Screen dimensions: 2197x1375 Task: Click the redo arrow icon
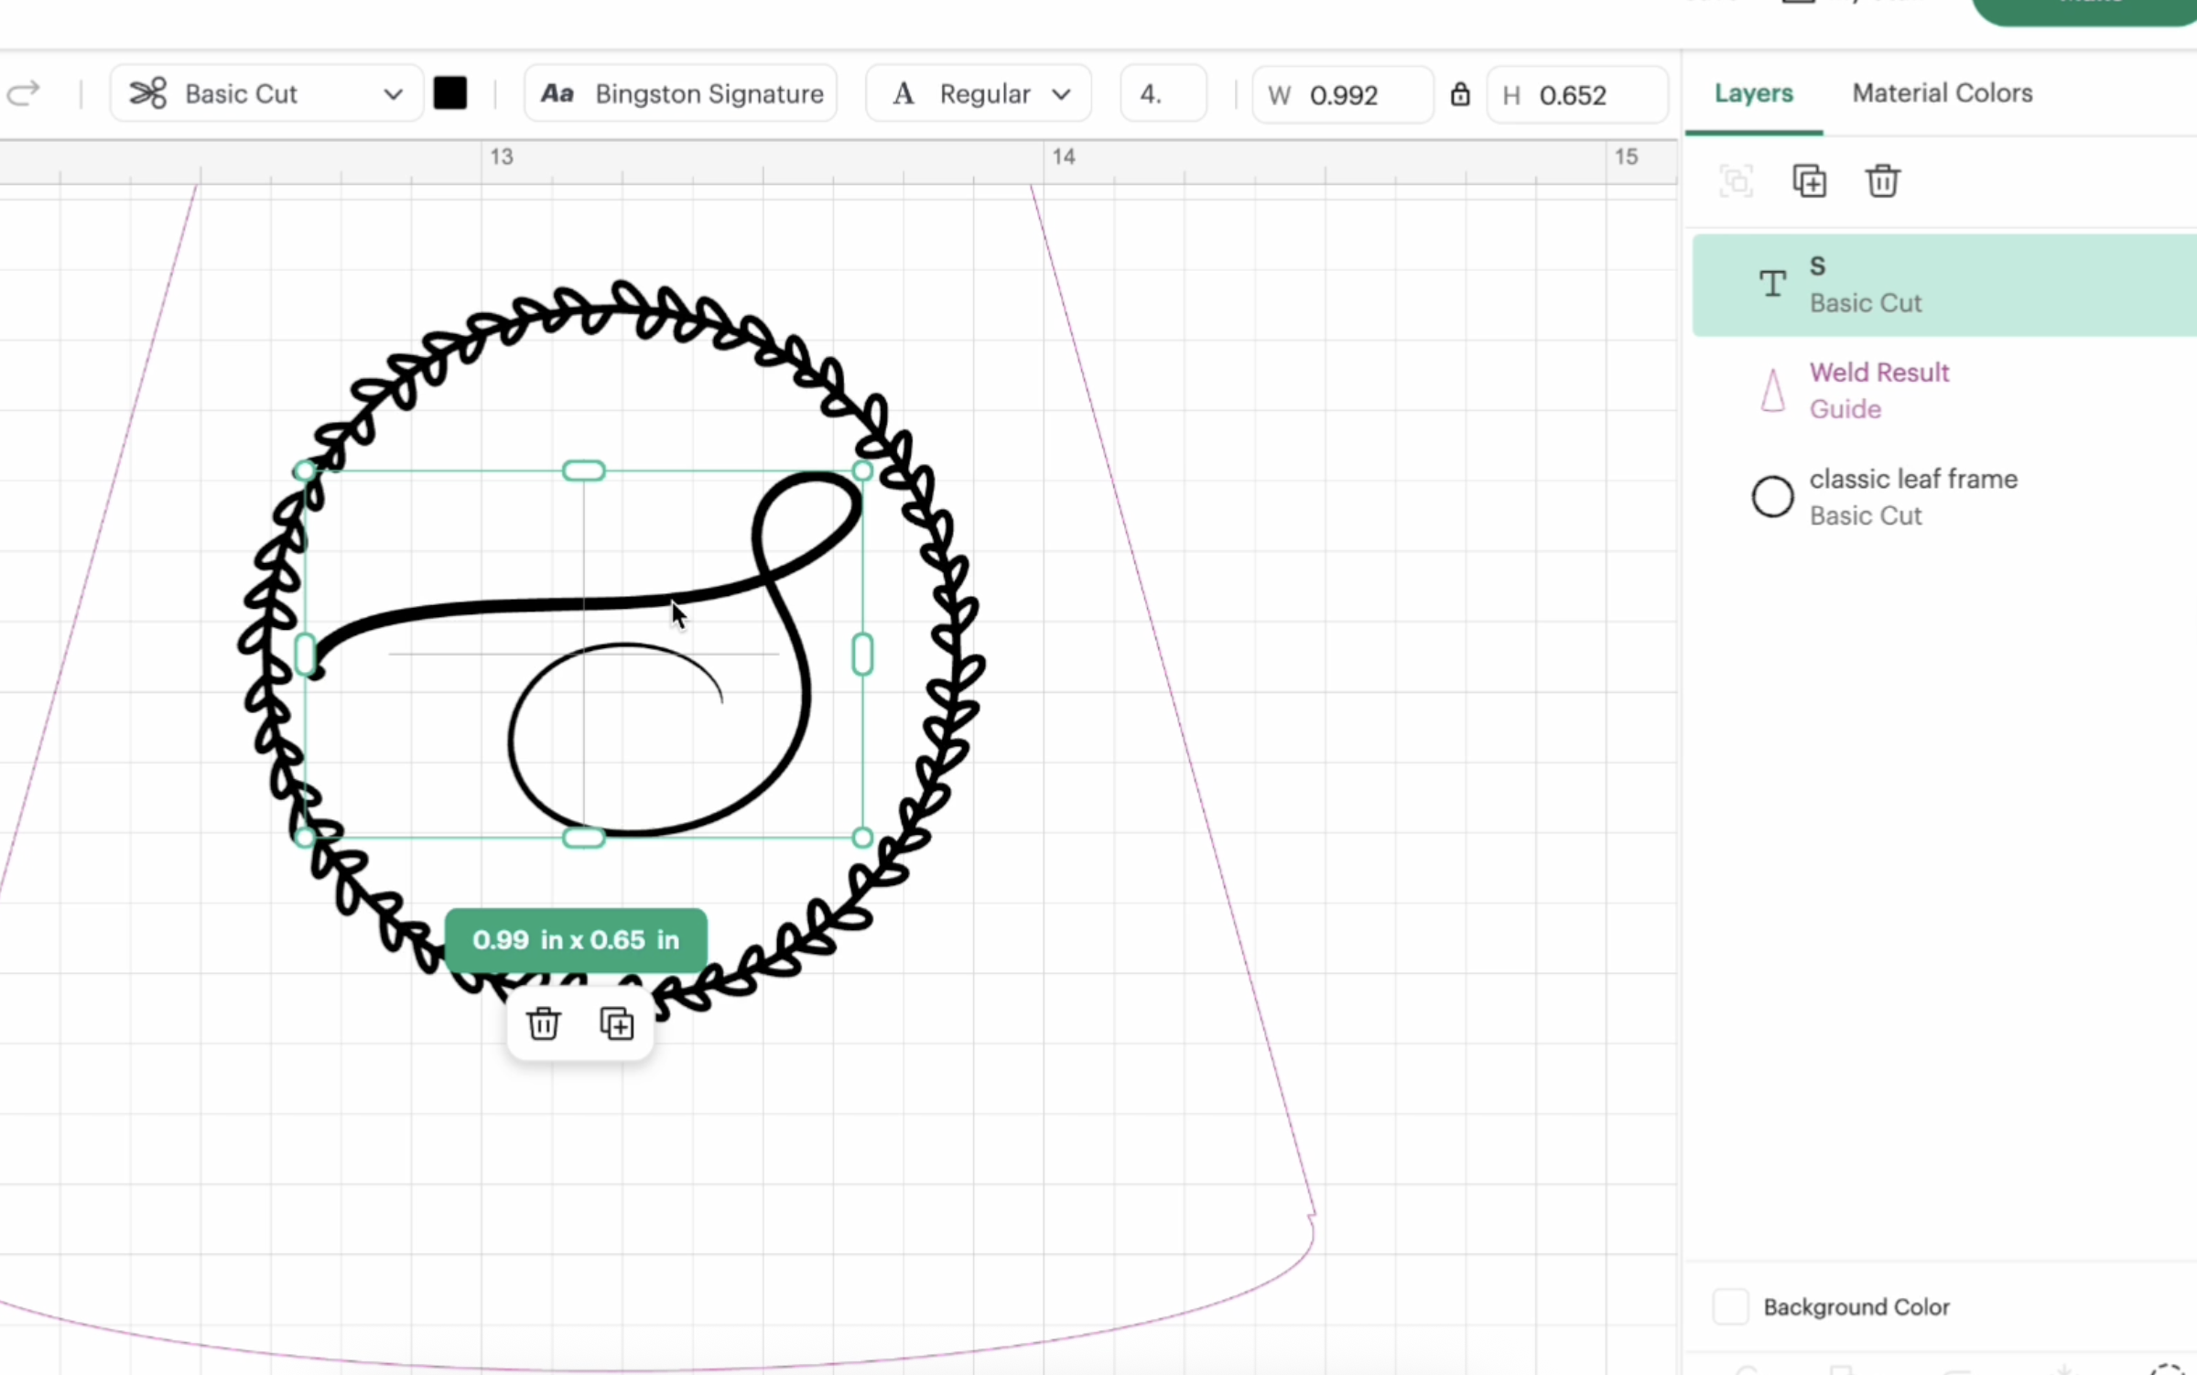pos(24,93)
